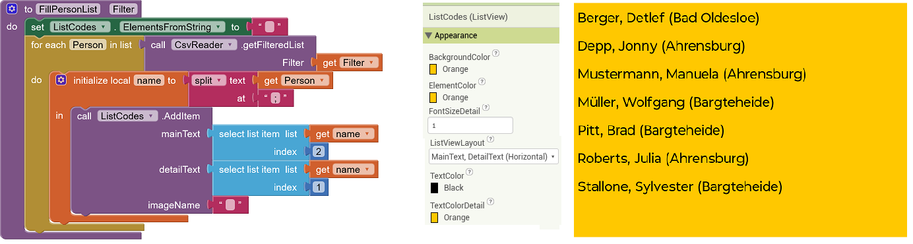913x244 pixels.
Task: Open ListCodes dropdown in set block
Action: tap(79, 27)
